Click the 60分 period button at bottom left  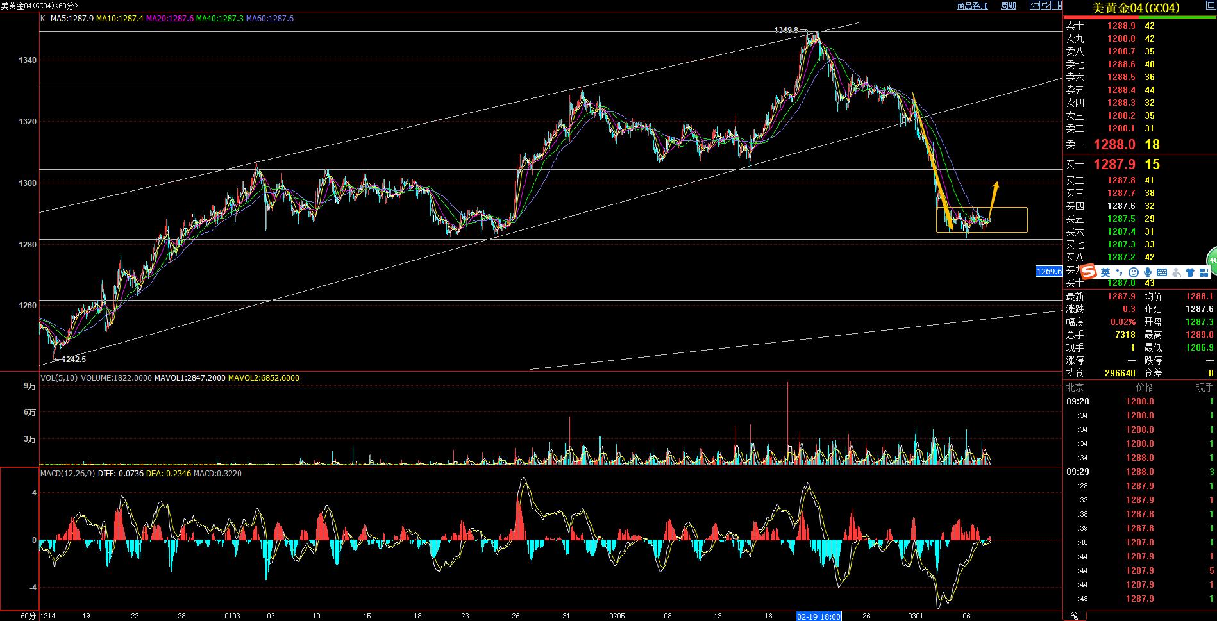(x=28, y=616)
